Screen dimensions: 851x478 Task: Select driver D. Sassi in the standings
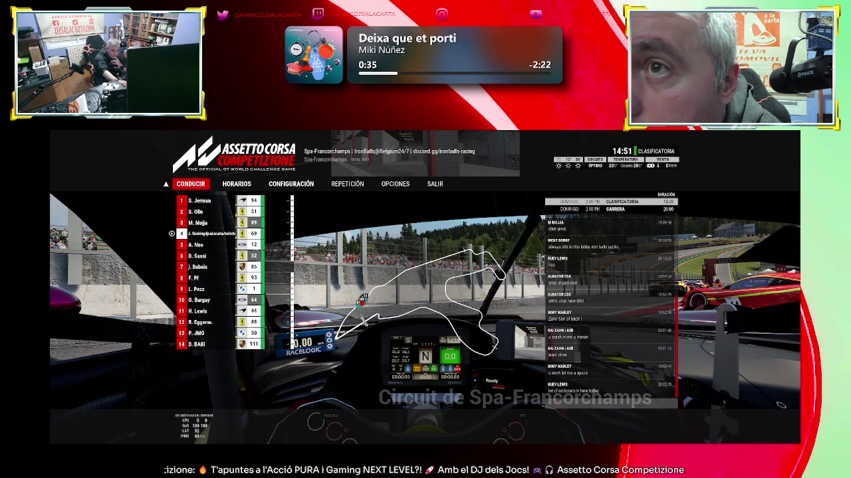(197, 256)
